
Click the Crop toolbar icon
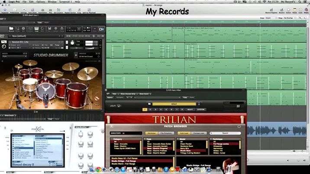click(79, 10)
